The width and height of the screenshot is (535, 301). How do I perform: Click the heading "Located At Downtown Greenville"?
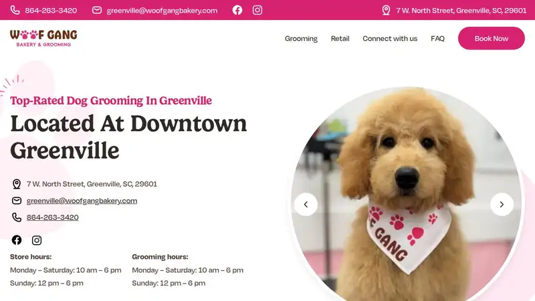(128, 137)
